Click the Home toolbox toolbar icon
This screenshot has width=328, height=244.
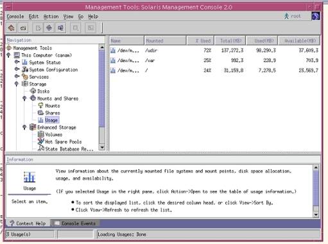[12, 28]
